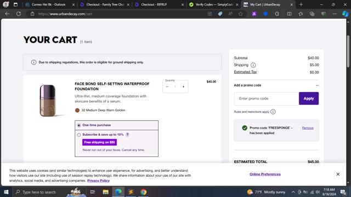351x197 pixels.
Task: Open Browser essentials heart icon
Action: point(323,14)
